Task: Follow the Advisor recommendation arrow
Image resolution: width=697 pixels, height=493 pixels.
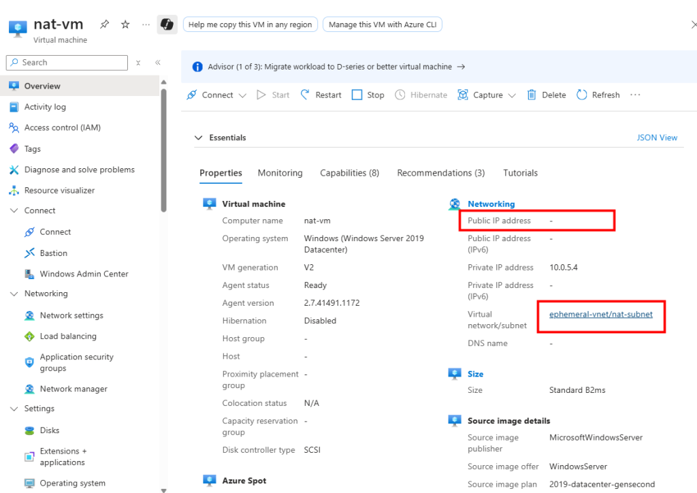Action: coord(461,67)
